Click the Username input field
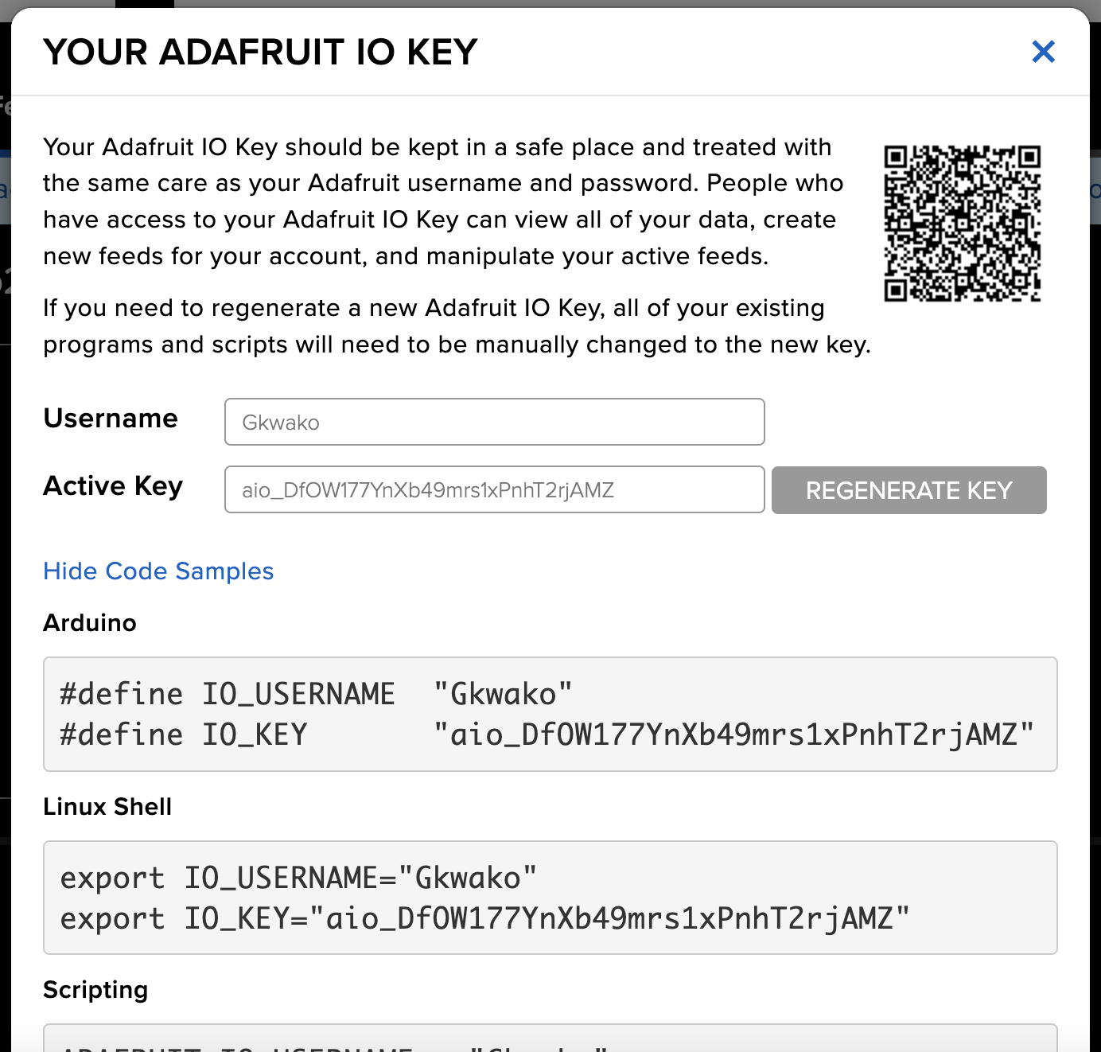Image resolution: width=1101 pixels, height=1052 pixels. tap(493, 422)
